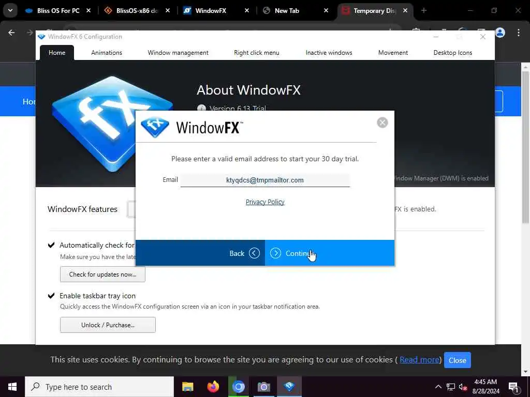Toggle Enable taskbar tray icon checkbox
The width and height of the screenshot is (530, 397).
(x=51, y=295)
